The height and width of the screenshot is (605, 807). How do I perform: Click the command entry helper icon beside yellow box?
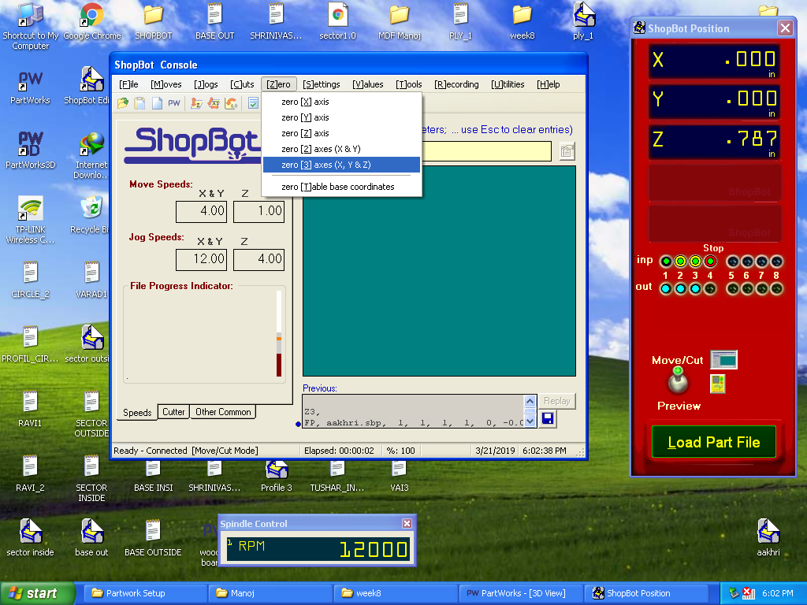(x=567, y=151)
